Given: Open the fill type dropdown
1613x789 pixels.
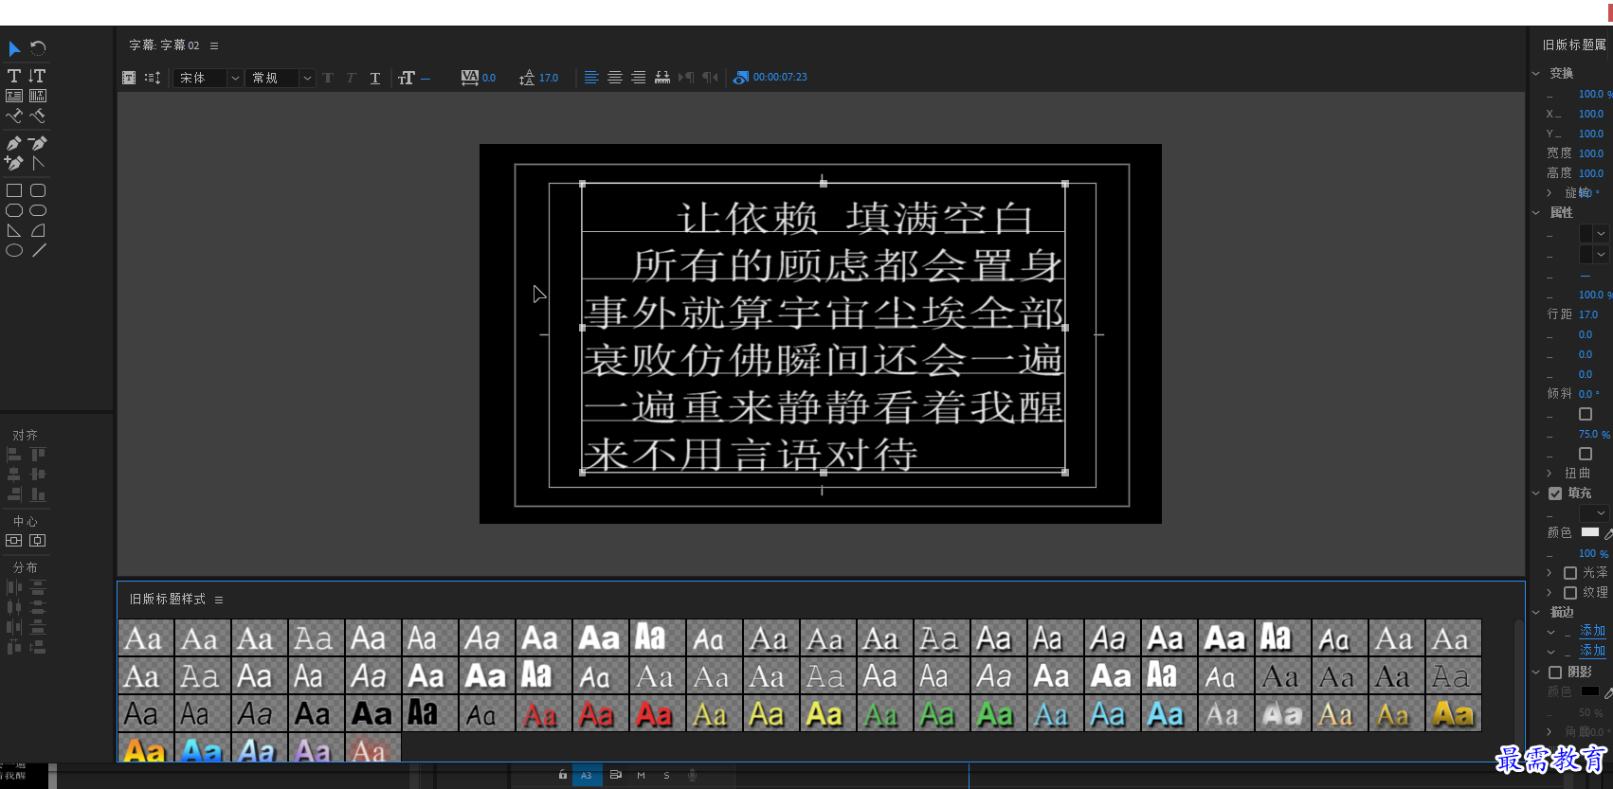Looking at the screenshot, I should point(1594,512).
